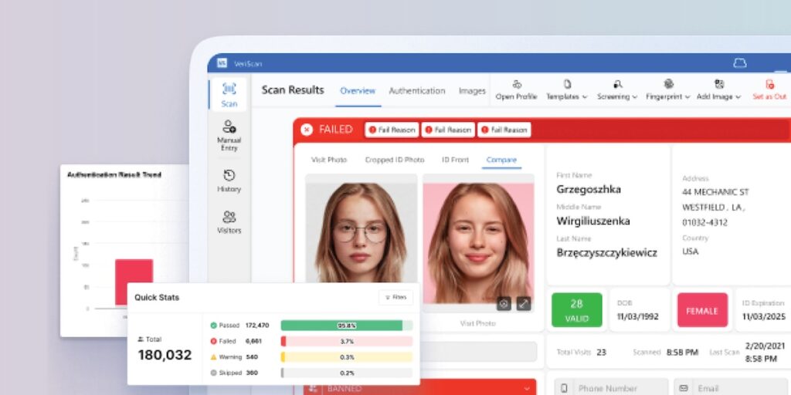Click the Failed red status icon
791x395 pixels.
[213, 341]
